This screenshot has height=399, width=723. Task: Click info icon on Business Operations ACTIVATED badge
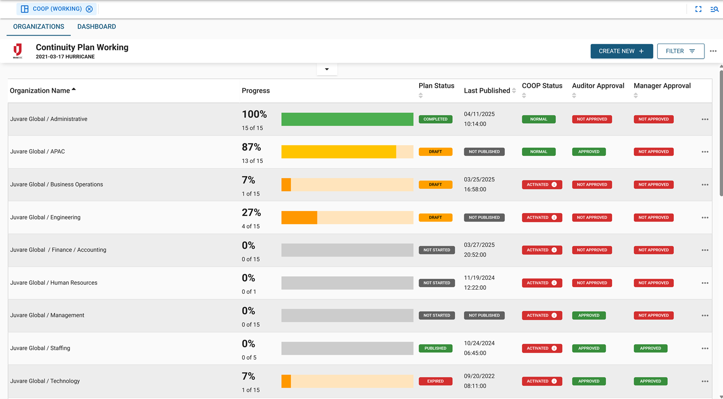tap(554, 184)
